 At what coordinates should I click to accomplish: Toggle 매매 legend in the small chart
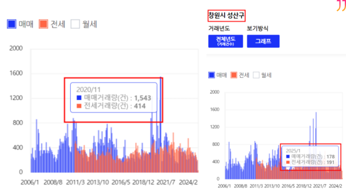(x=218, y=75)
